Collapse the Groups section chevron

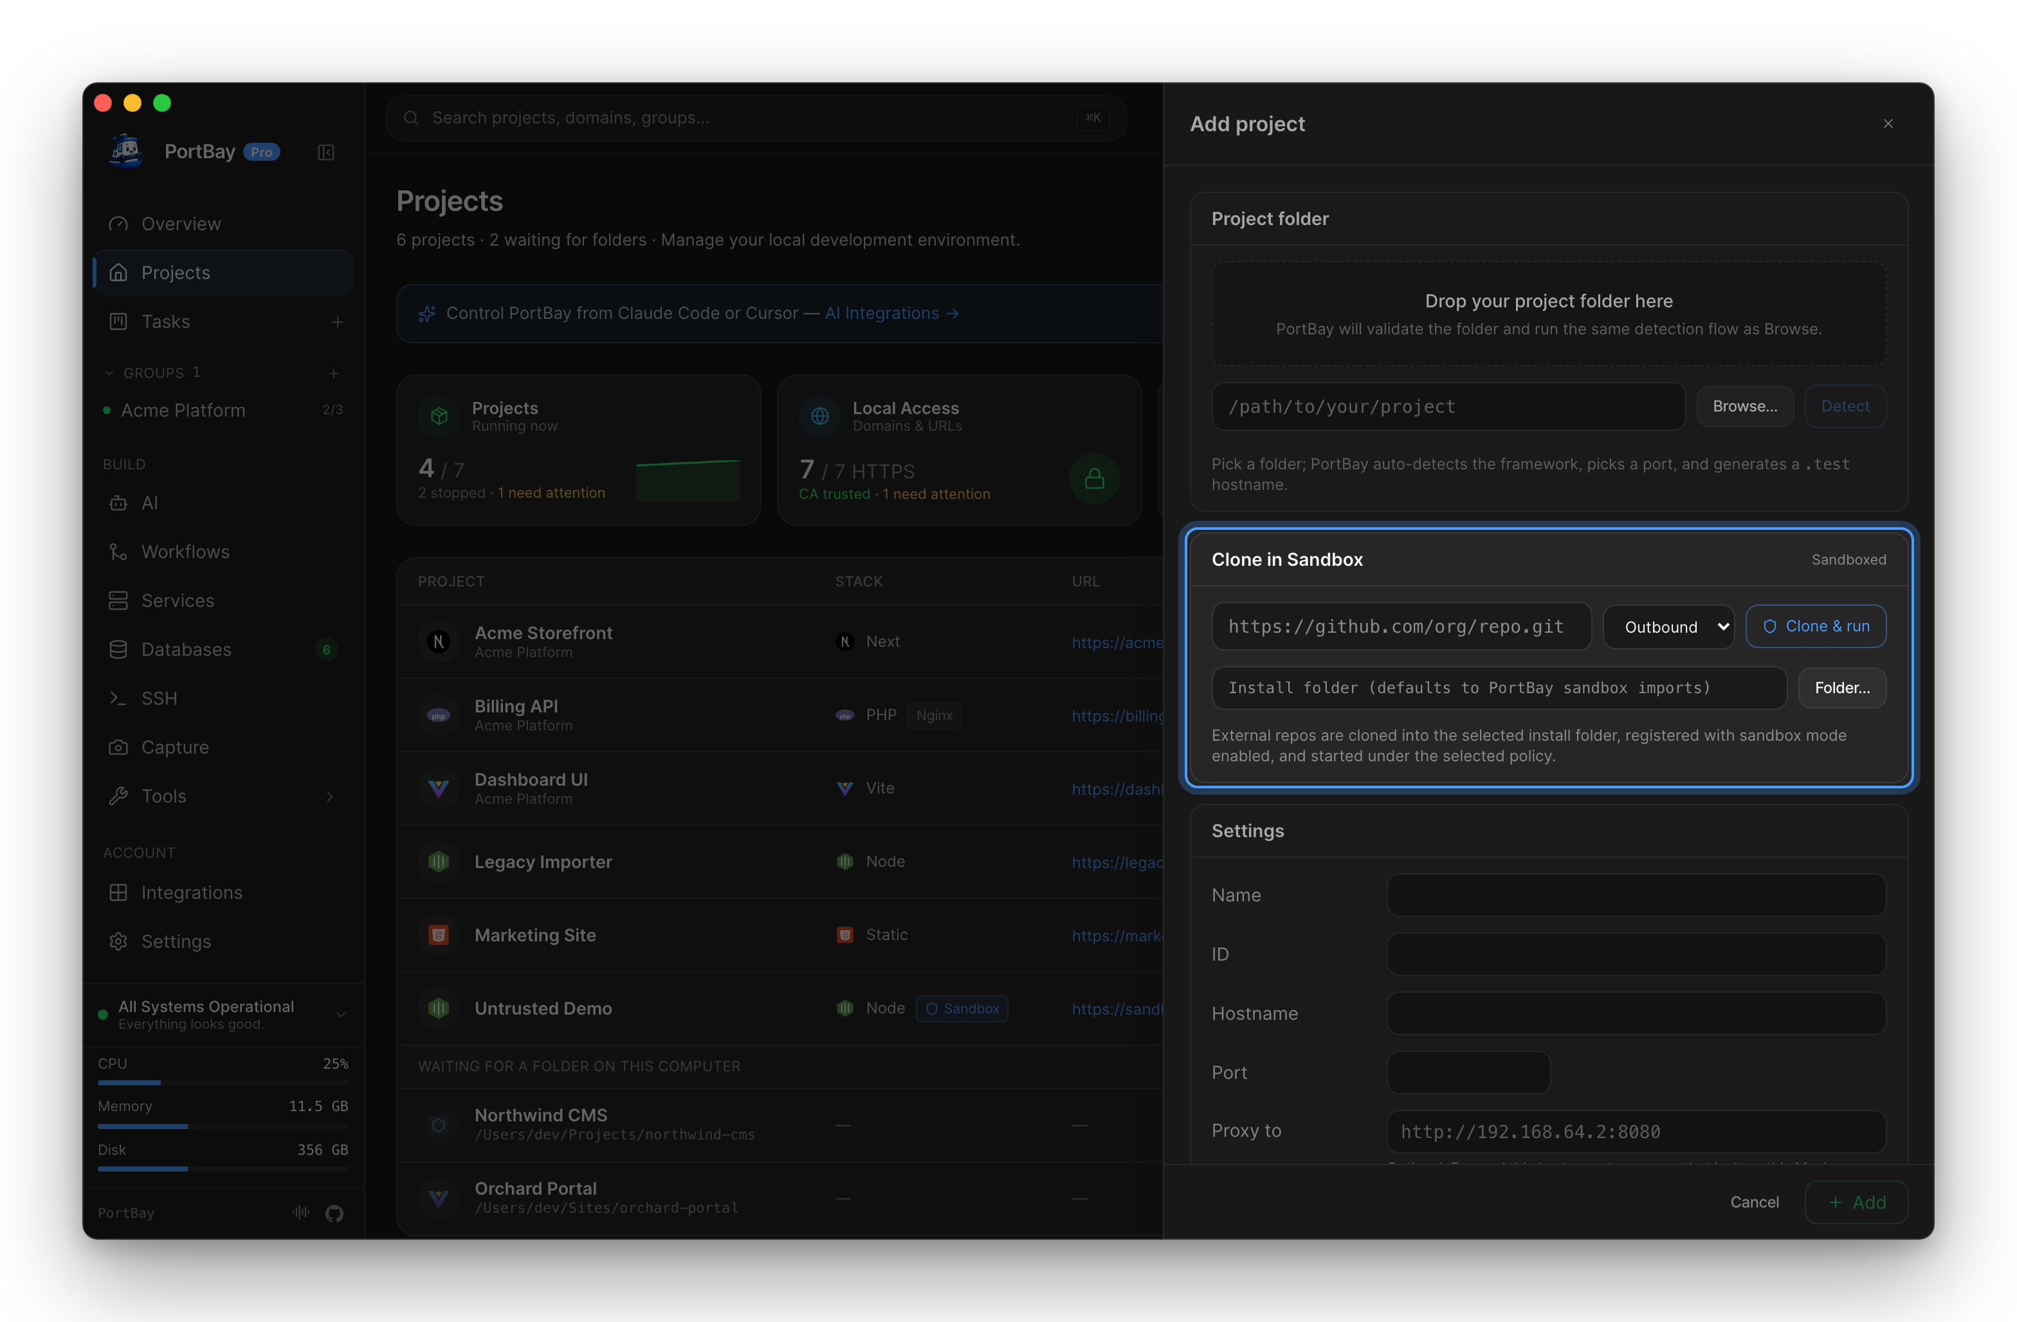click(x=109, y=373)
